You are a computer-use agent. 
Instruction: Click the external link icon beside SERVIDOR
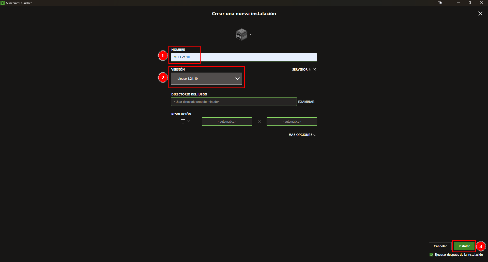[314, 70]
